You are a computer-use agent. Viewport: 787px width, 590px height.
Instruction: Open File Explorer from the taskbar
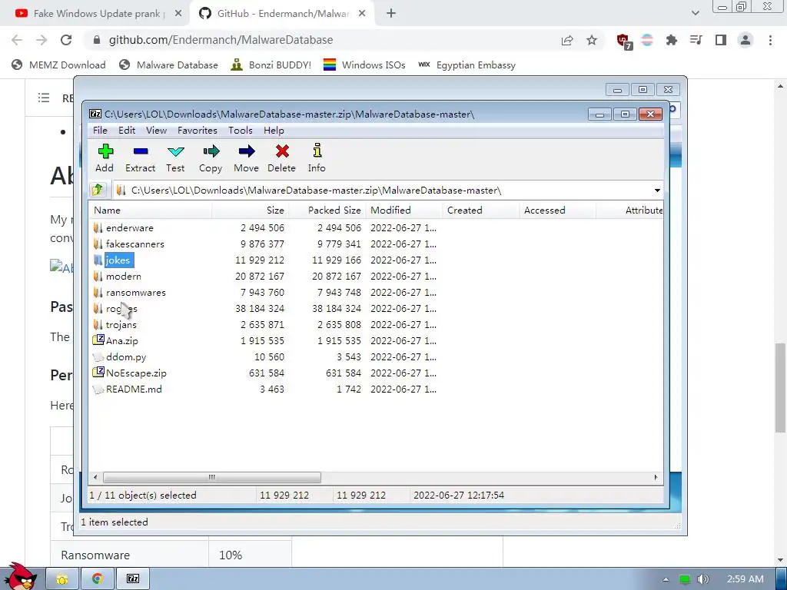coord(62,579)
